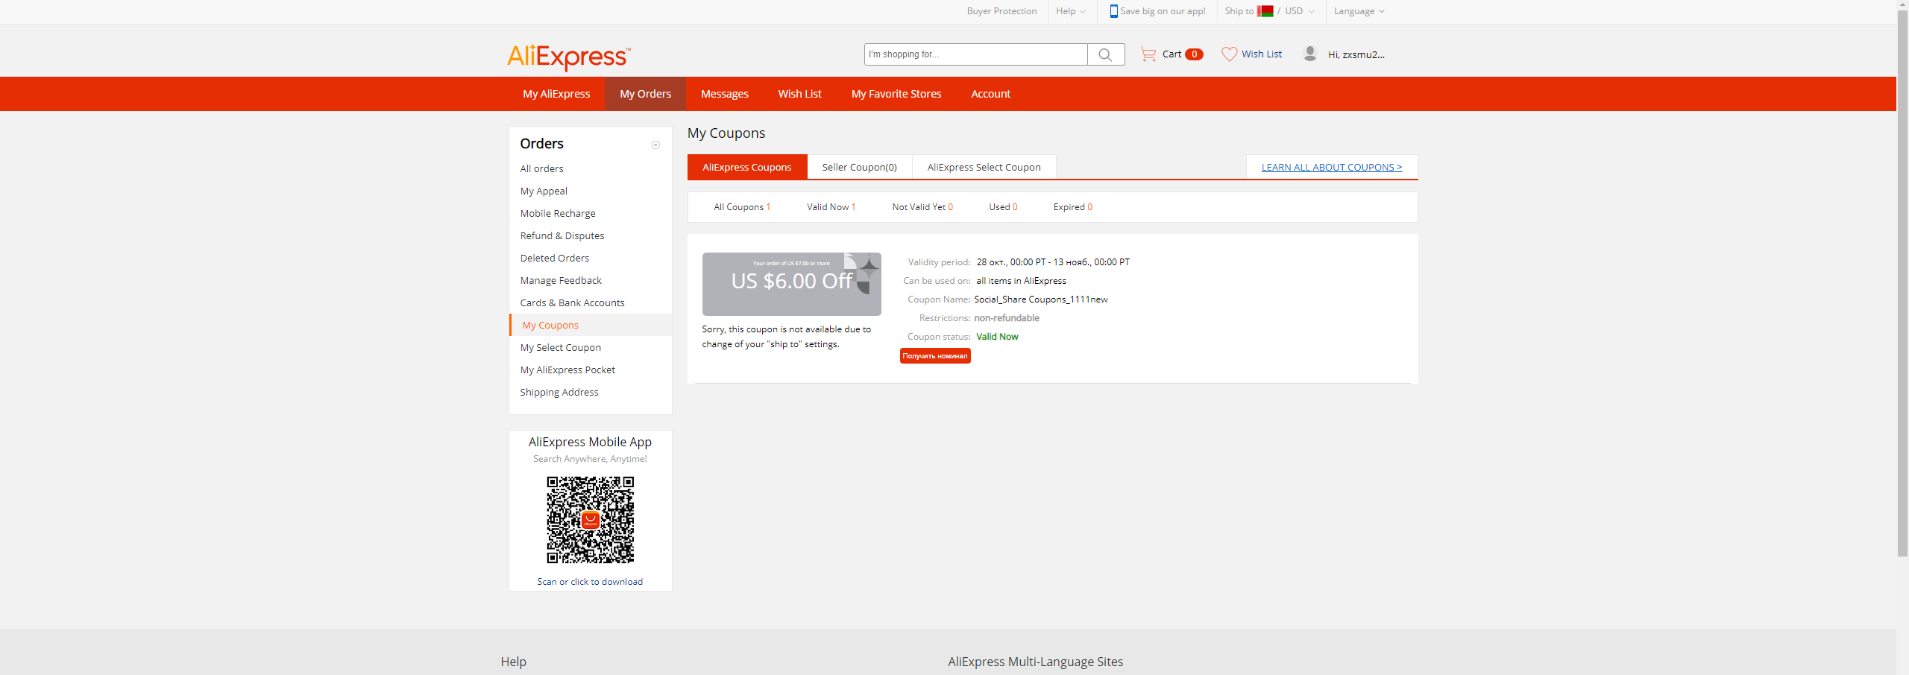The image size is (1909, 675).
Task: Open All orders in sidebar
Action: pyautogui.click(x=541, y=169)
